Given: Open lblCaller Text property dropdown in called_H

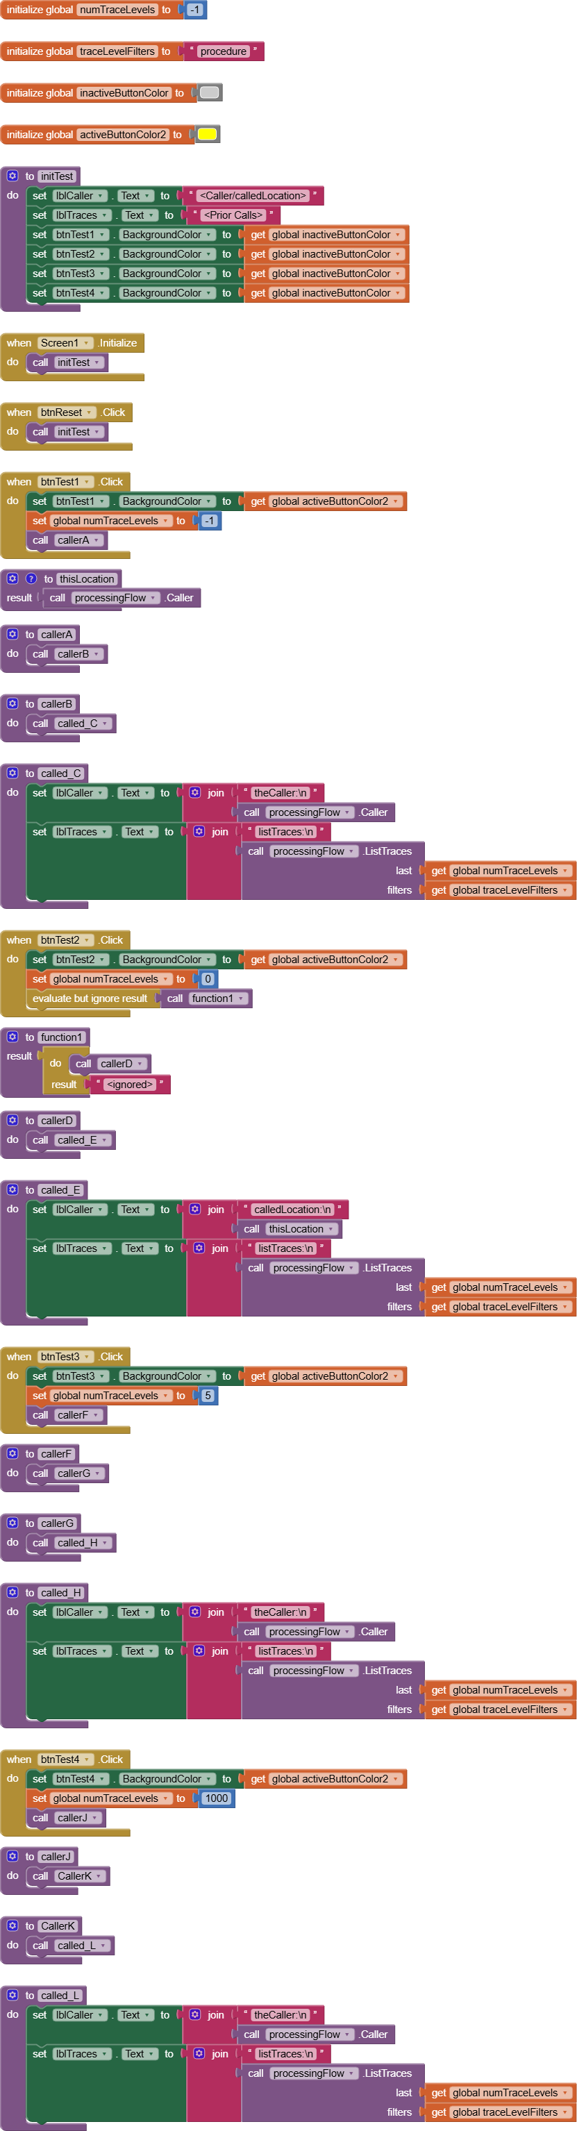Looking at the screenshot, I should (x=136, y=1613).
